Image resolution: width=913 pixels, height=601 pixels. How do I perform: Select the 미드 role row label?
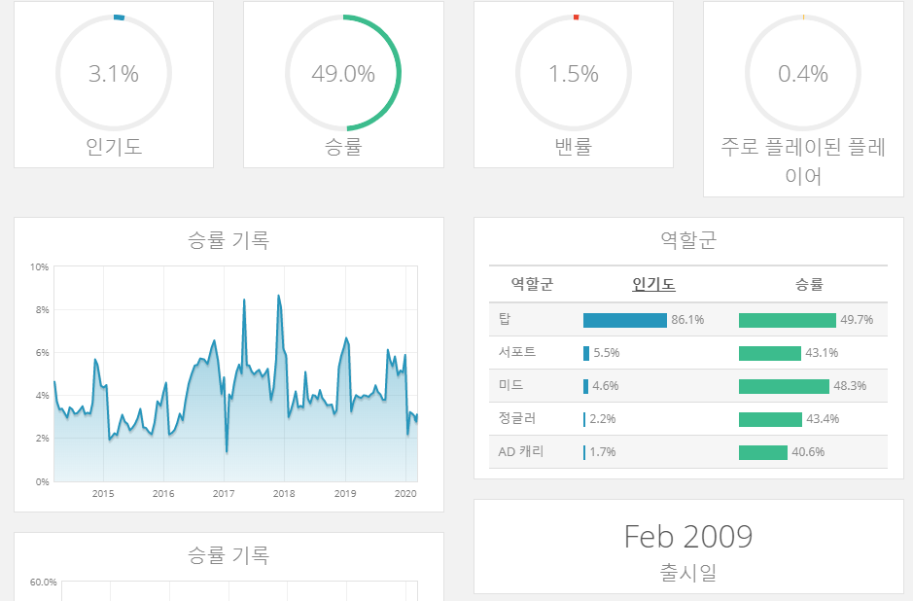pos(510,385)
